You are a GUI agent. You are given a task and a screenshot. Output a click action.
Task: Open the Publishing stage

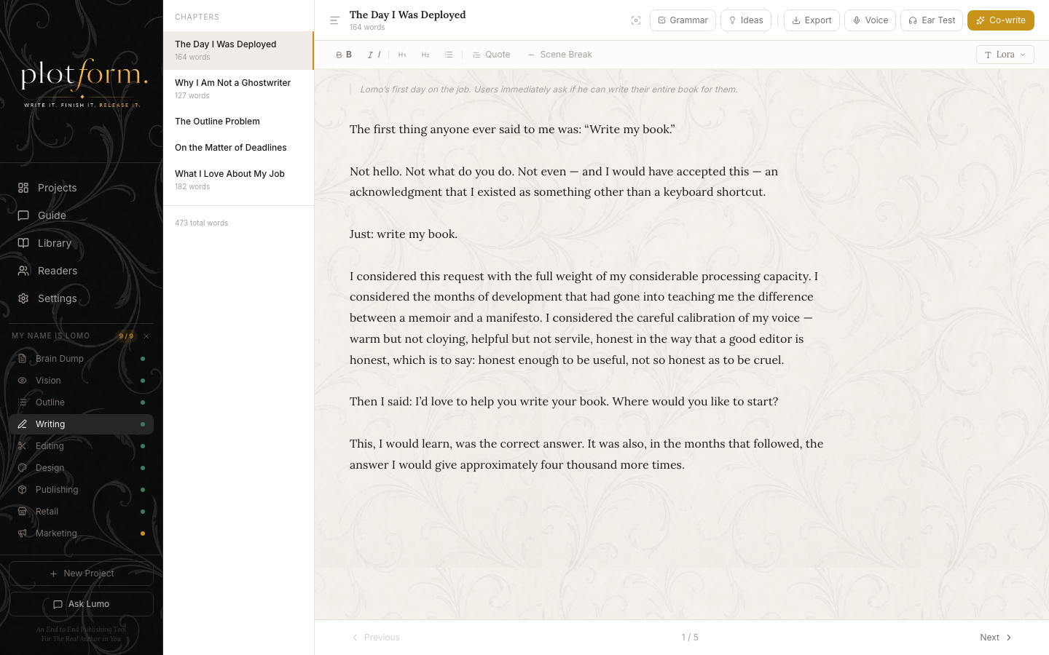pyautogui.click(x=81, y=490)
